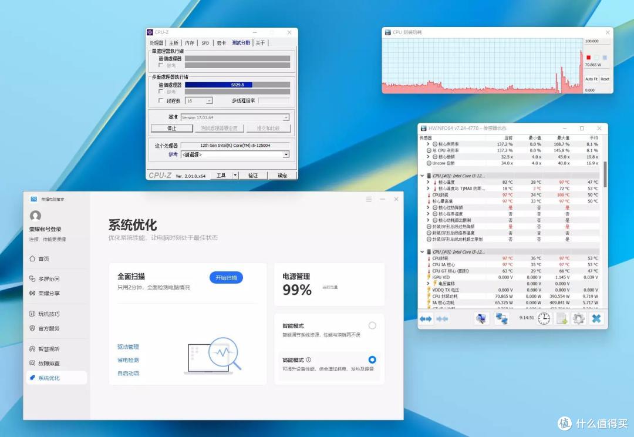Switch to the 处理器 tab in CPU-Z

click(157, 43)
